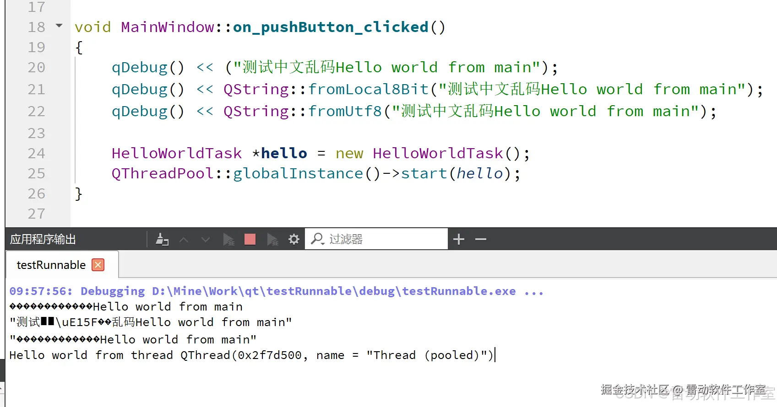Focus the 过滤器 filter input field
777x407 pixels.
tap(376, 239)
